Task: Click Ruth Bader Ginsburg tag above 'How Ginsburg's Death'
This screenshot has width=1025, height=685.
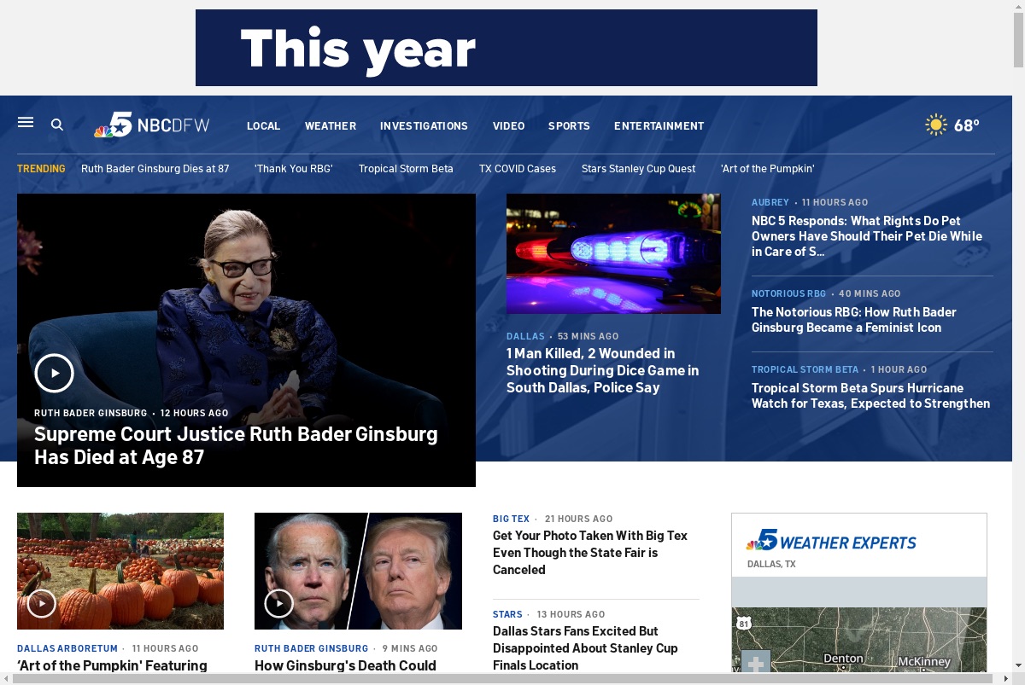Action: [x=312, y=648]
